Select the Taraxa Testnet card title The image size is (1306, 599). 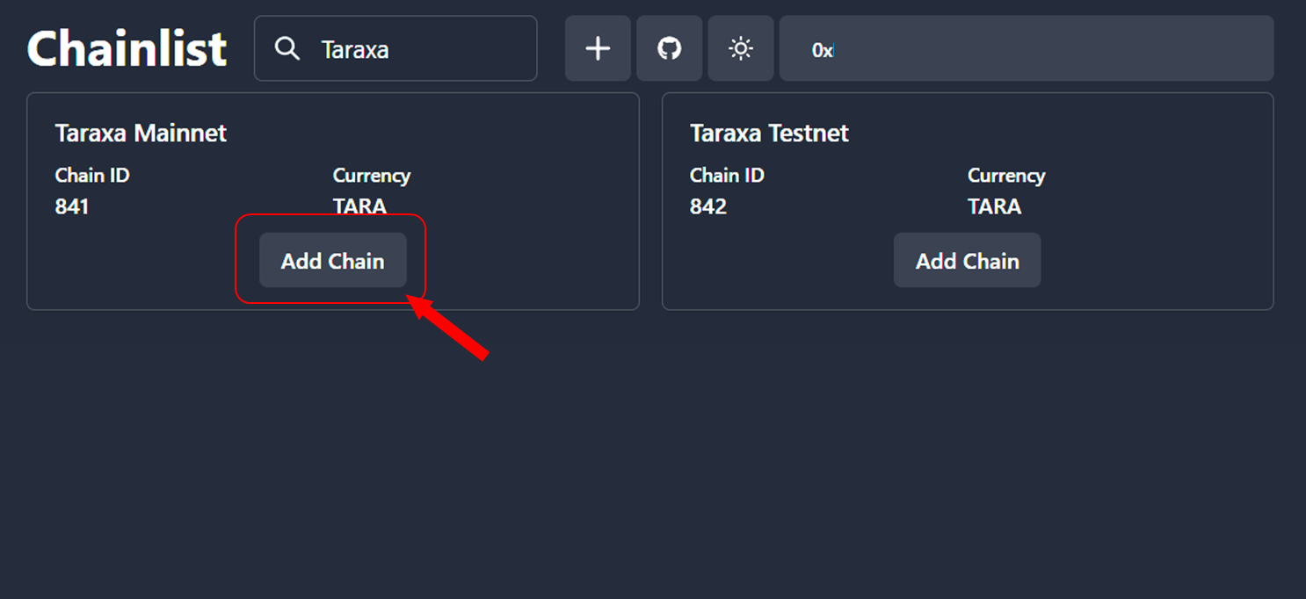[x=769, y=134]
